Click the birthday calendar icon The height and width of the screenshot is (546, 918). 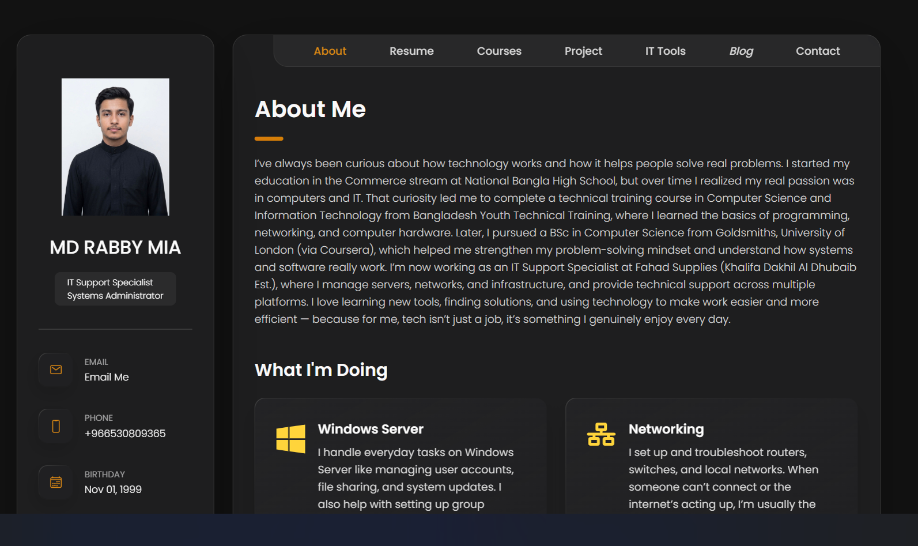pos(56,482)
